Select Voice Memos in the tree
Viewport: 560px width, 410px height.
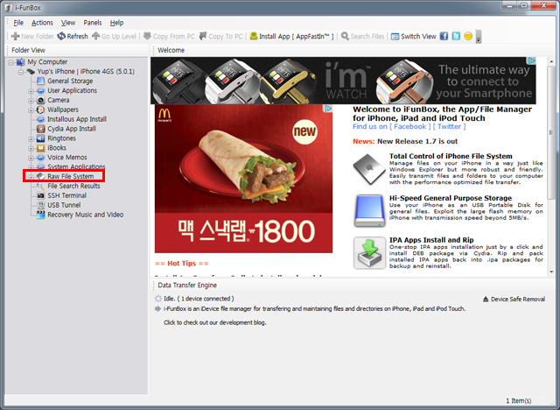[x=67, y=158]
